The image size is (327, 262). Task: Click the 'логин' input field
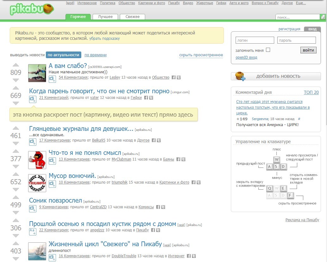pos(255,40)
